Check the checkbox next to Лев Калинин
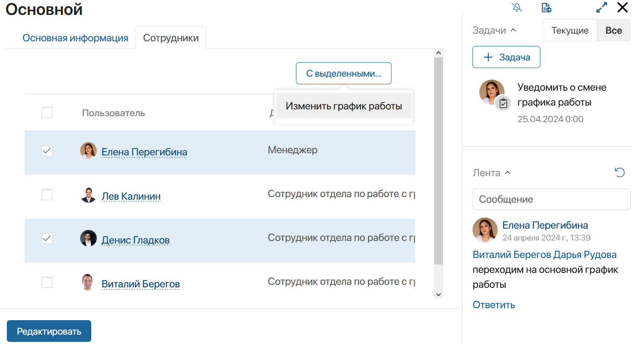Screen dimensions: 632x344 click(x=47, y=195)
